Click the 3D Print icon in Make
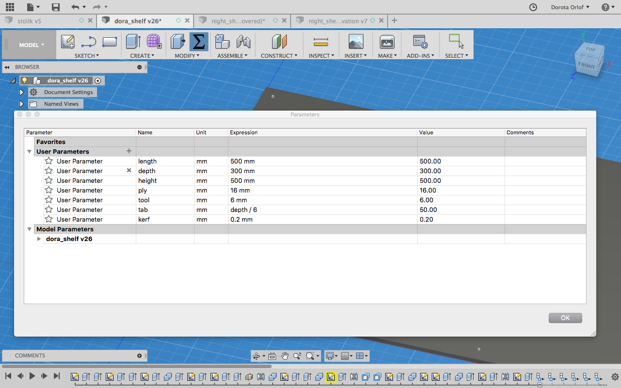Screen dimensions: 621x388 (x=387, y=42)
